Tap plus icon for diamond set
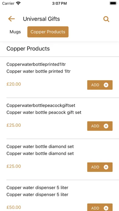Screen dimensions: 119x211 point(106,167)
